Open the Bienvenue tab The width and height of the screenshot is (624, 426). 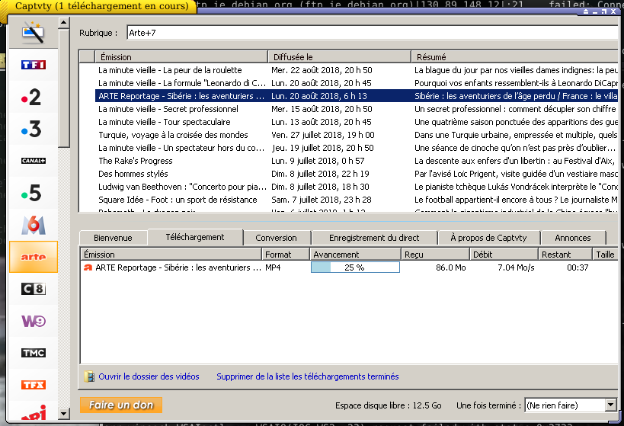[x=113, y=238]
